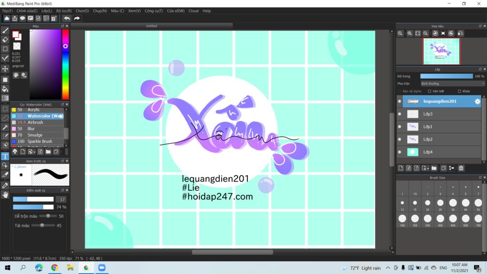Open Lớp(L) menu

(x=47, y=11)
